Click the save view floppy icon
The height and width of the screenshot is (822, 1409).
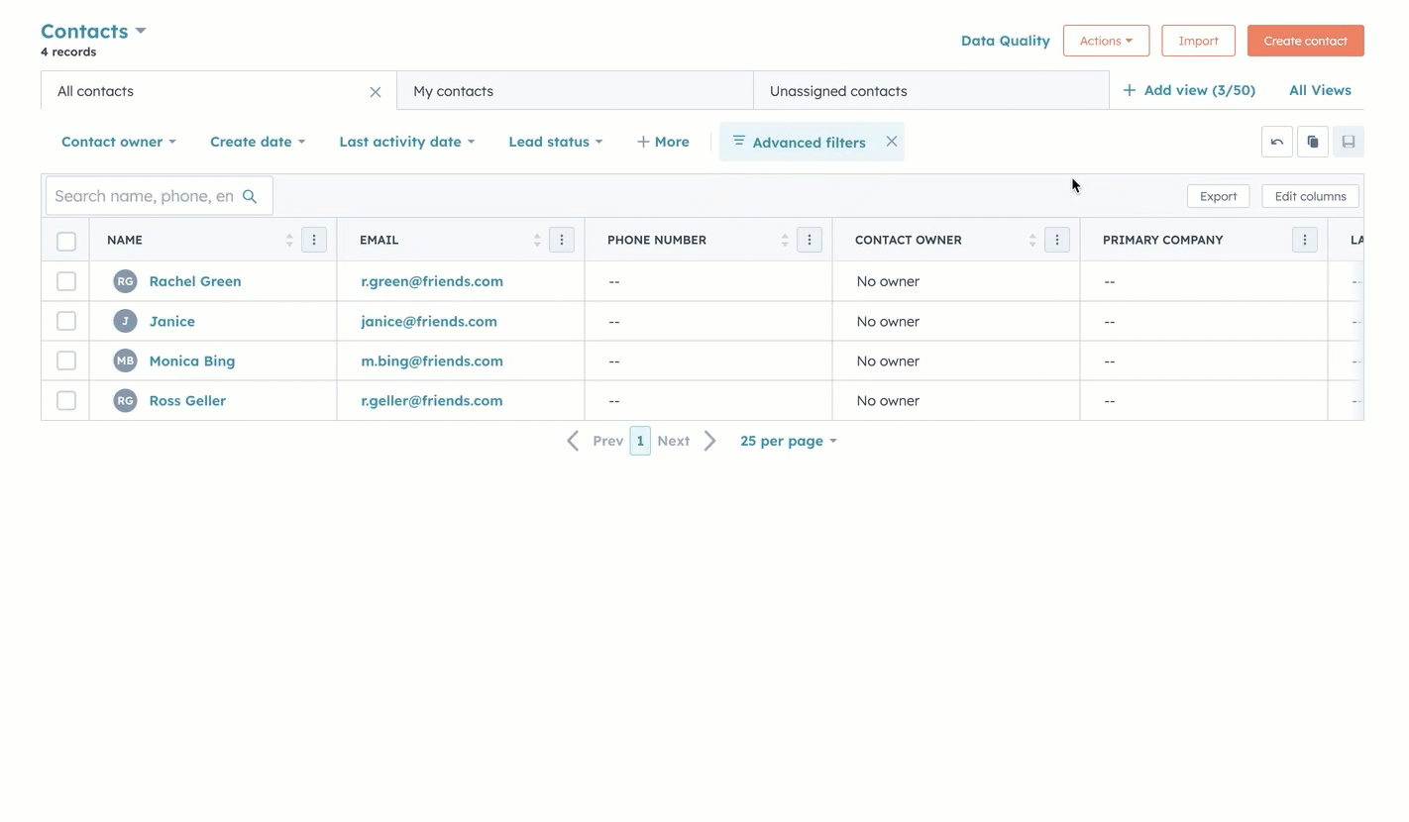point(1348,142)
